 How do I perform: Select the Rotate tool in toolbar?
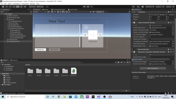pyautogui.click(x=10, y=7)
